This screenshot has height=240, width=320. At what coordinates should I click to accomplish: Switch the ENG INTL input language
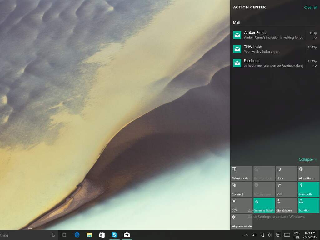click(297, 235)
